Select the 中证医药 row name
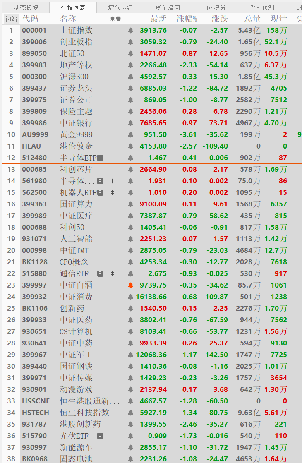Viewport: 302px width, 463px height. [76, 320]
